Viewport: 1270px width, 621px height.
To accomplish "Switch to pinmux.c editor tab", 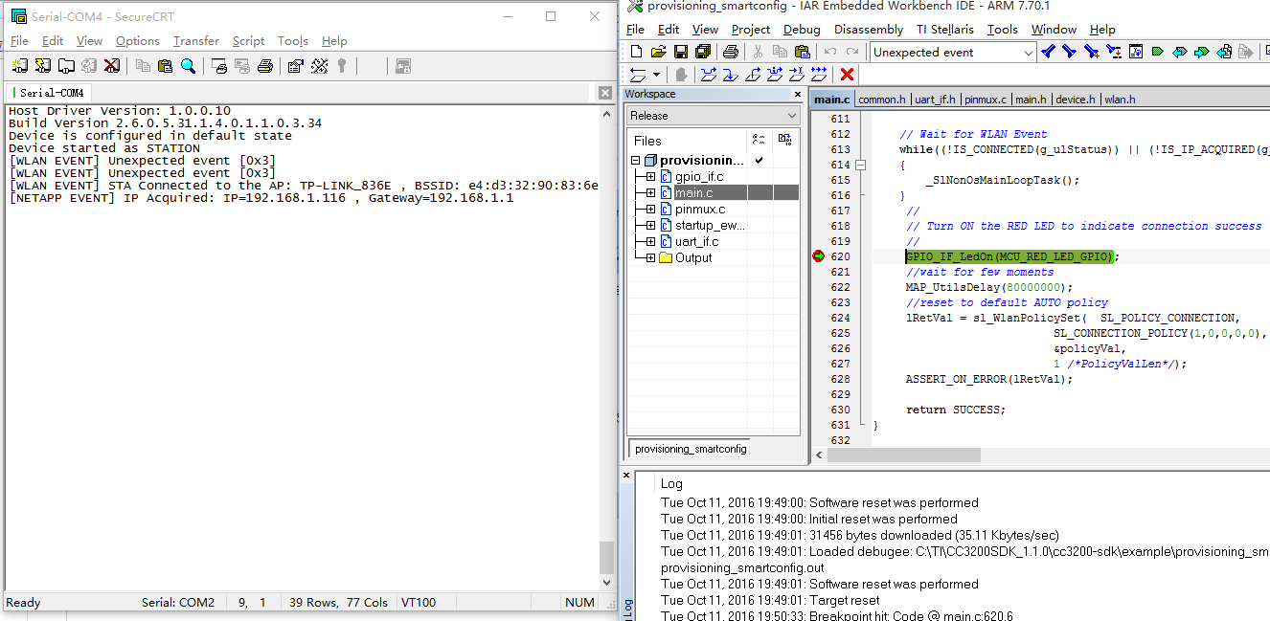I will pos(986,100).
